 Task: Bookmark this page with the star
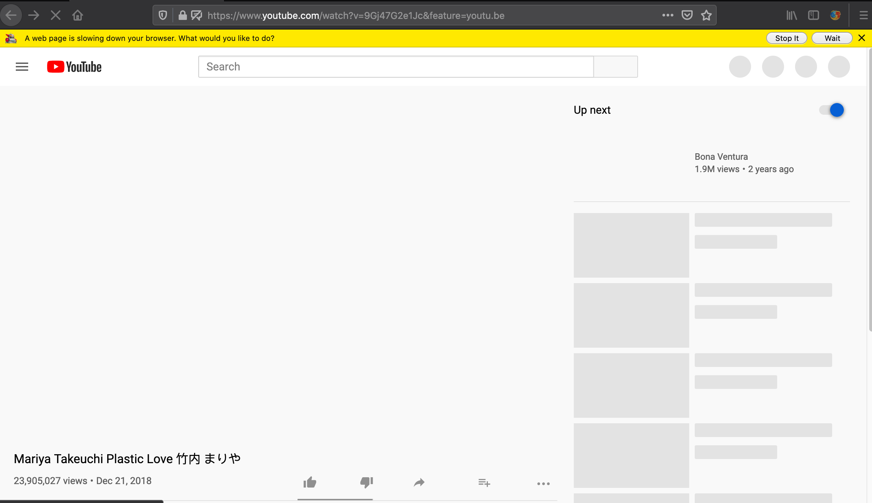(706, 15)
